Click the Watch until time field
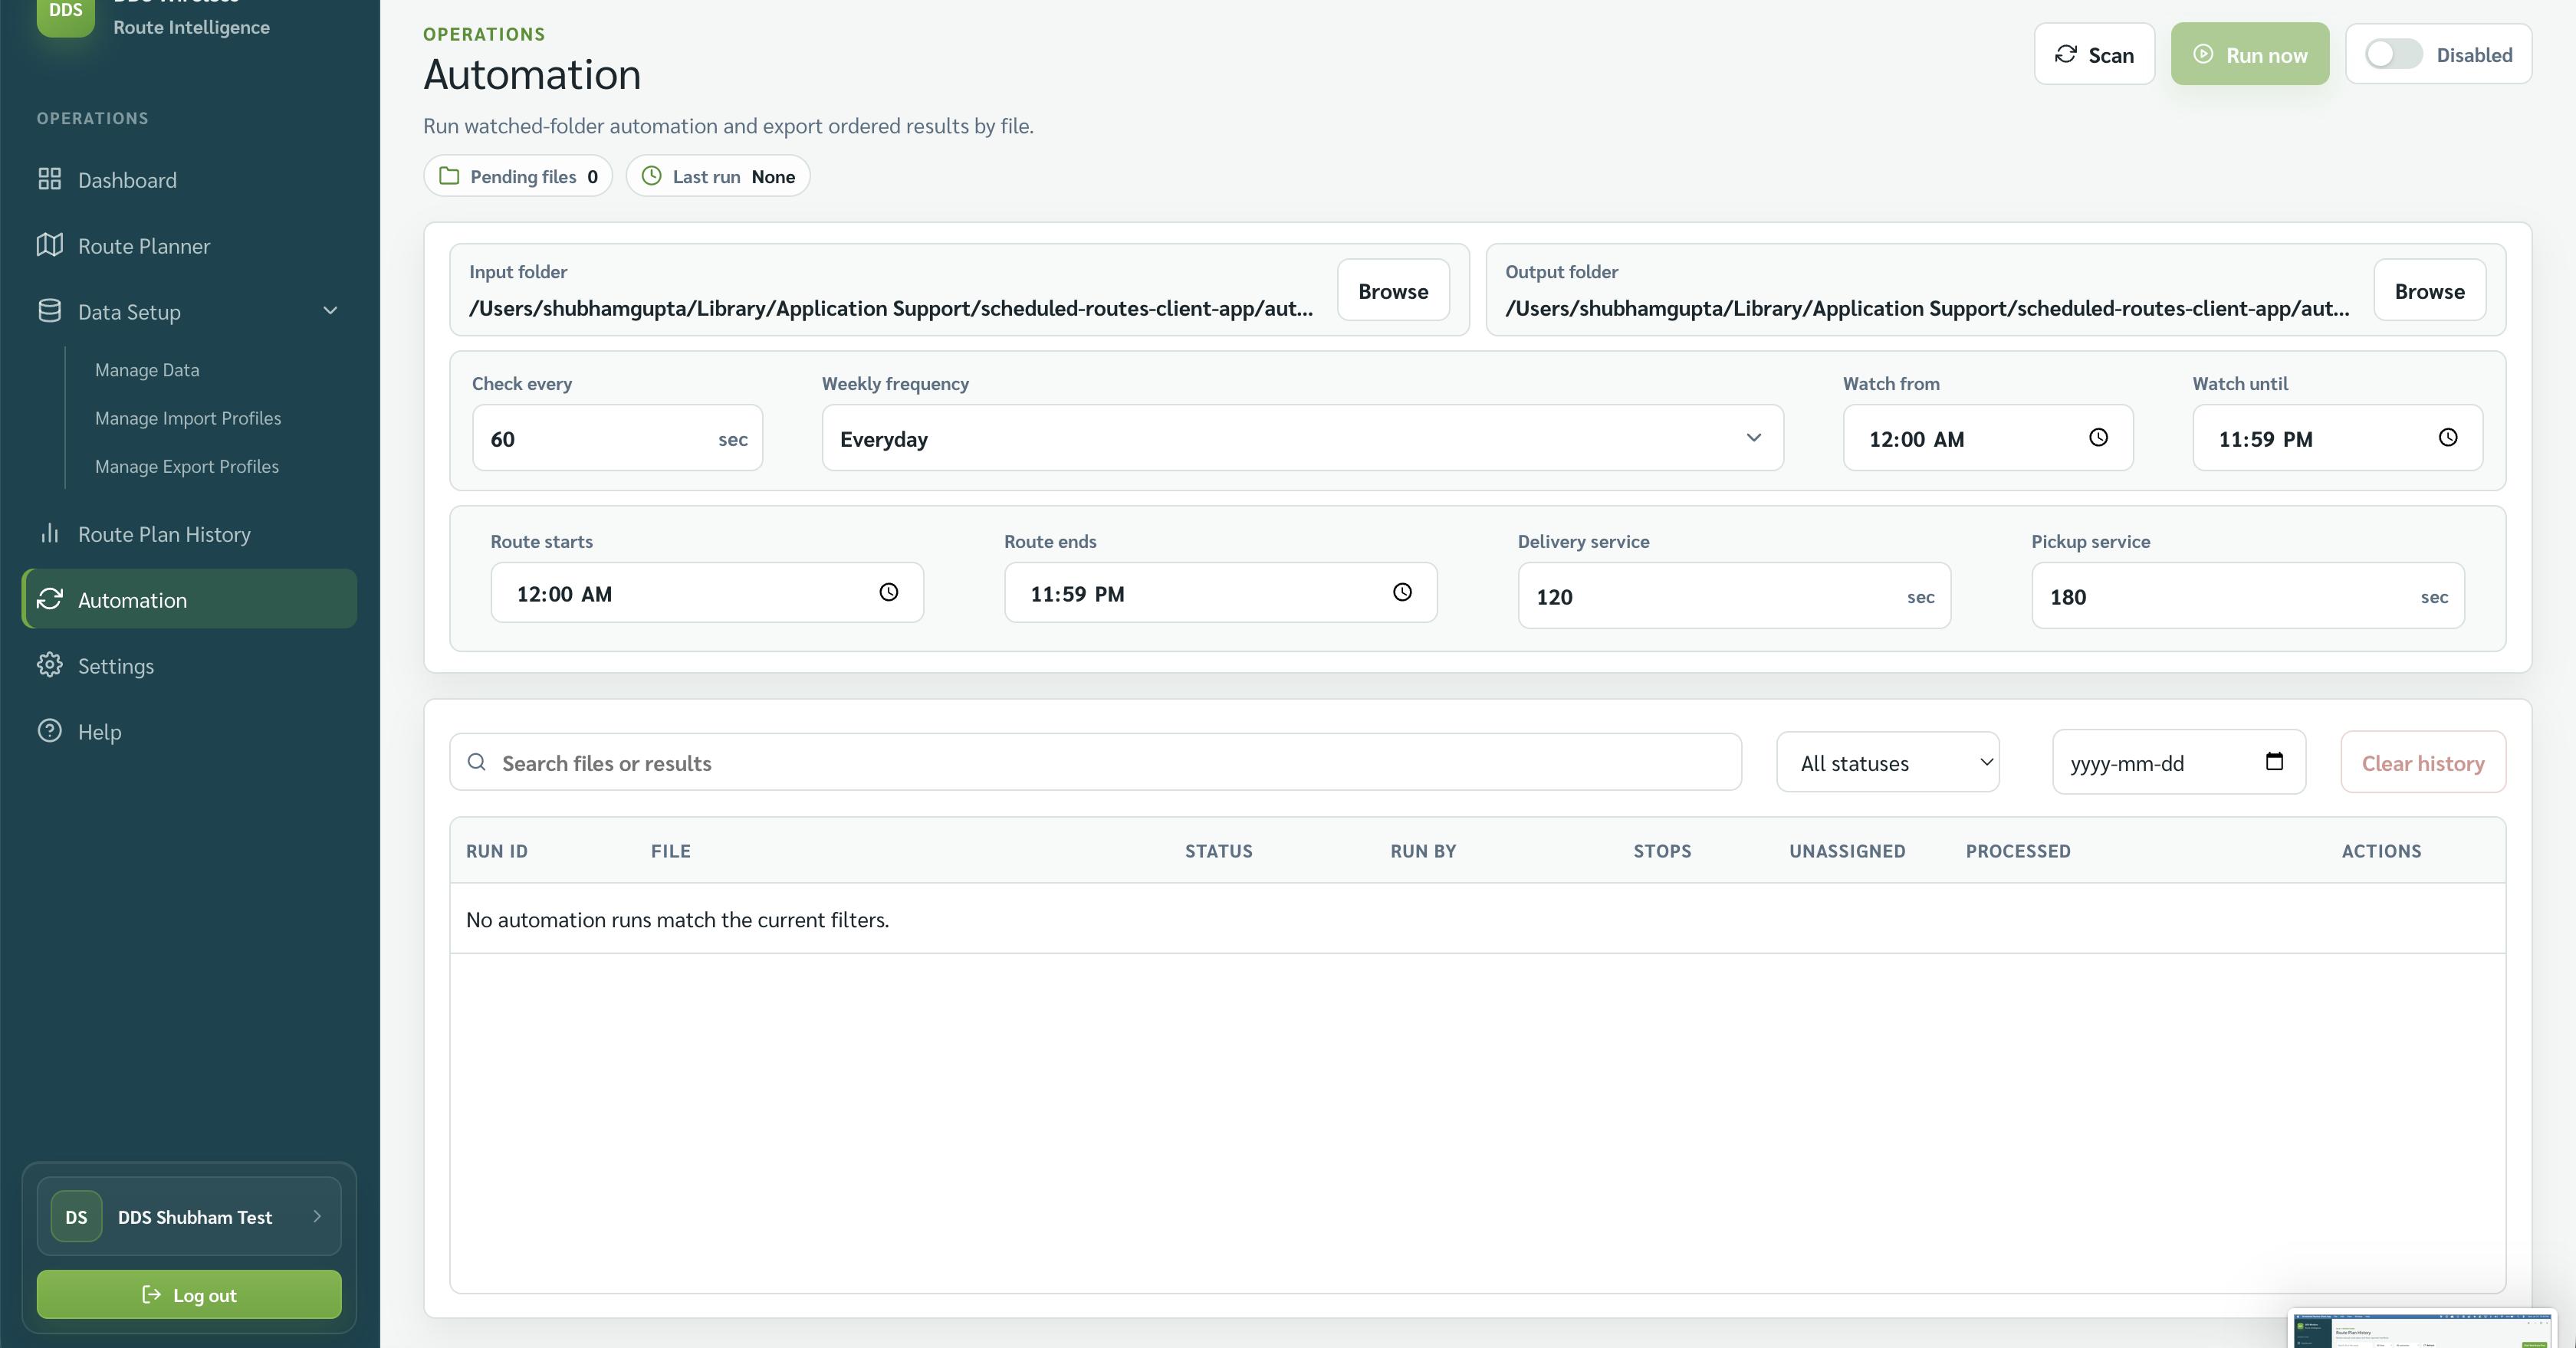 (x=2337, y=438)
